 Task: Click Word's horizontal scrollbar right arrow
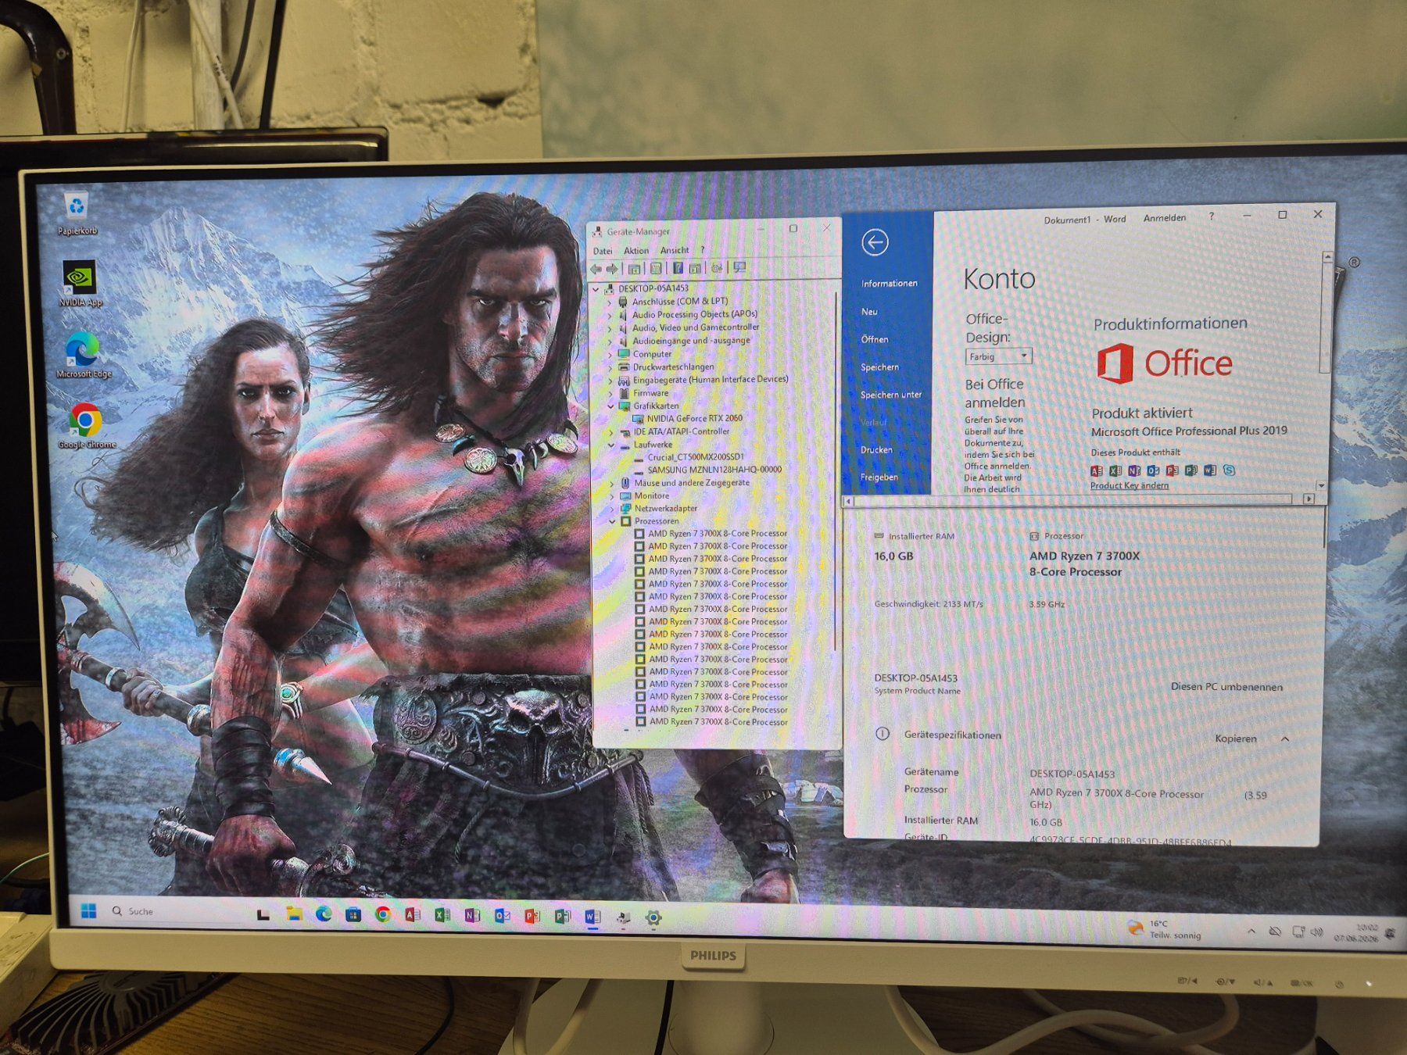(x=1309, y=499)
